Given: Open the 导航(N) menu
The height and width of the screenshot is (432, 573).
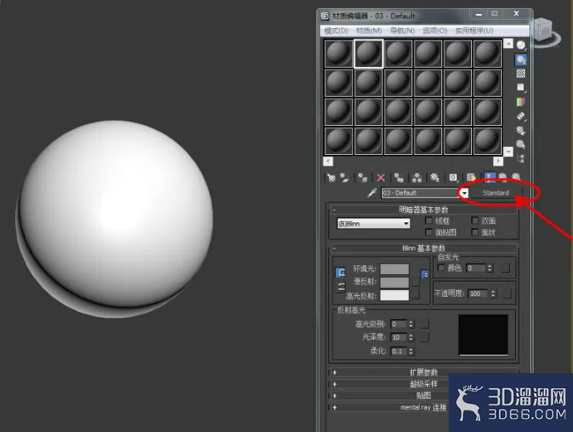Looking at the screenshot, I should pos(402,31).
